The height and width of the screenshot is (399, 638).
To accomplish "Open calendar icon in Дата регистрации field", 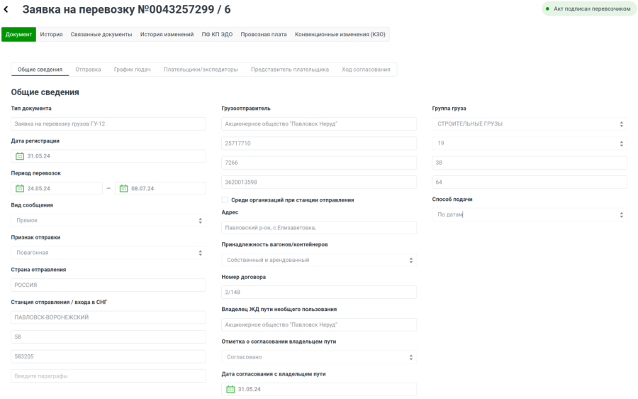I will (20, 156).
